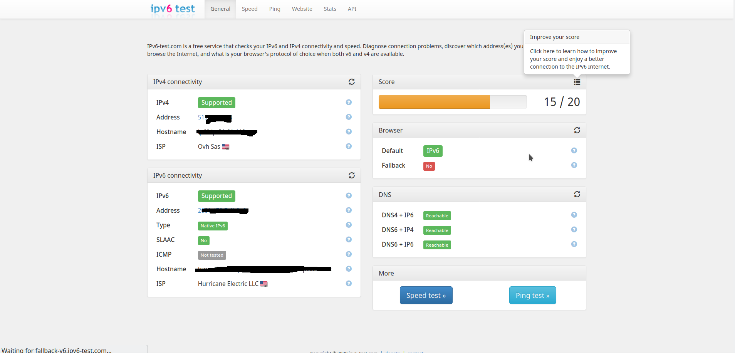Refresh the IPv4 connectivity panel
Image resolution: width=735 pixels, height=353 pixels.
pos(351,82)
